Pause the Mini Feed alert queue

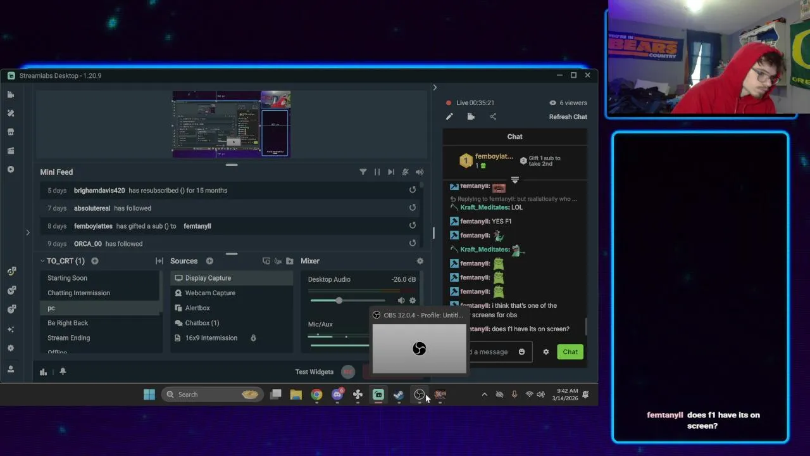pos(377,172)
